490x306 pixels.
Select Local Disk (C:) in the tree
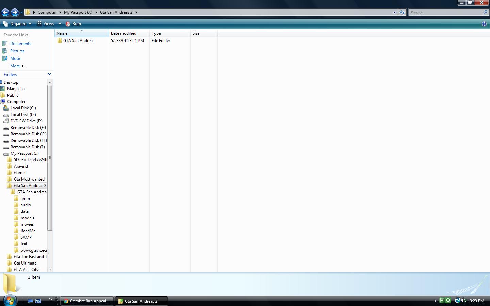23,108
